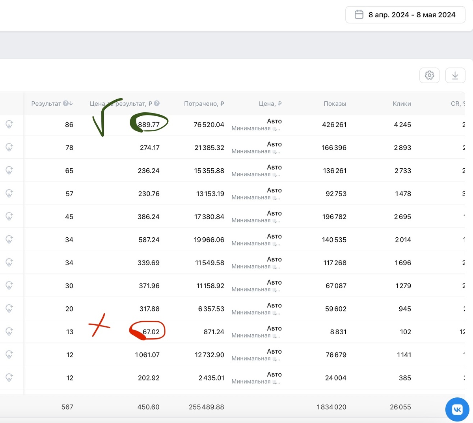Select the 889.77 cost per result cell
Viewport: 473px width, 423px height.
pyautogui.click(x=149, y=125)
